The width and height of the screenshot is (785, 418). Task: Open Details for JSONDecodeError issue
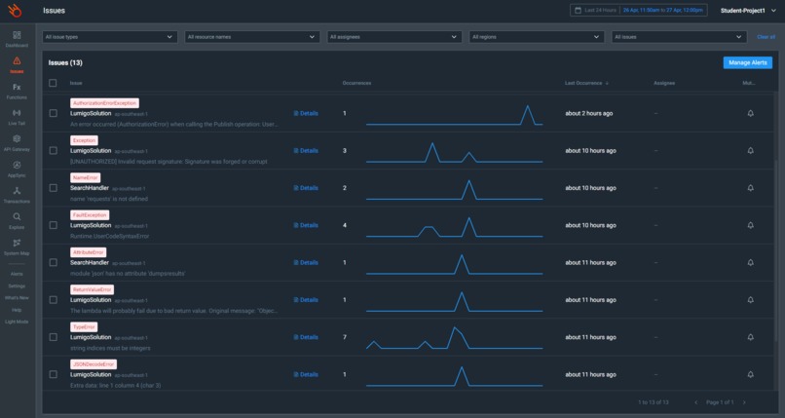point(306,374)
